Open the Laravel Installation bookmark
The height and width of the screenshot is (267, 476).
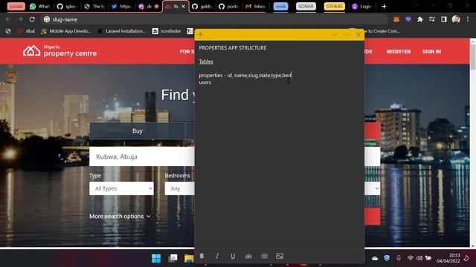pyautogui.click(x=122, y=31)
